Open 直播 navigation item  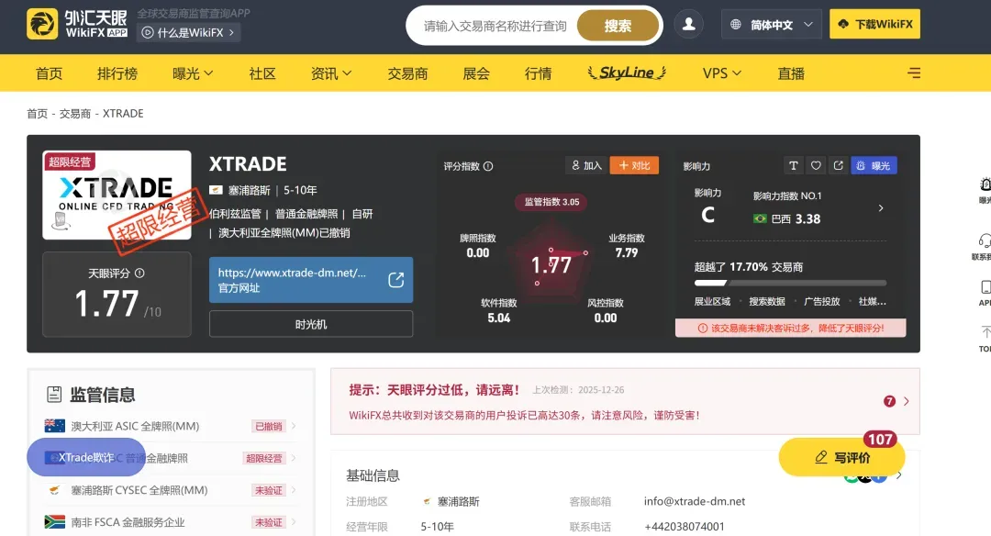tap(791, 73)
